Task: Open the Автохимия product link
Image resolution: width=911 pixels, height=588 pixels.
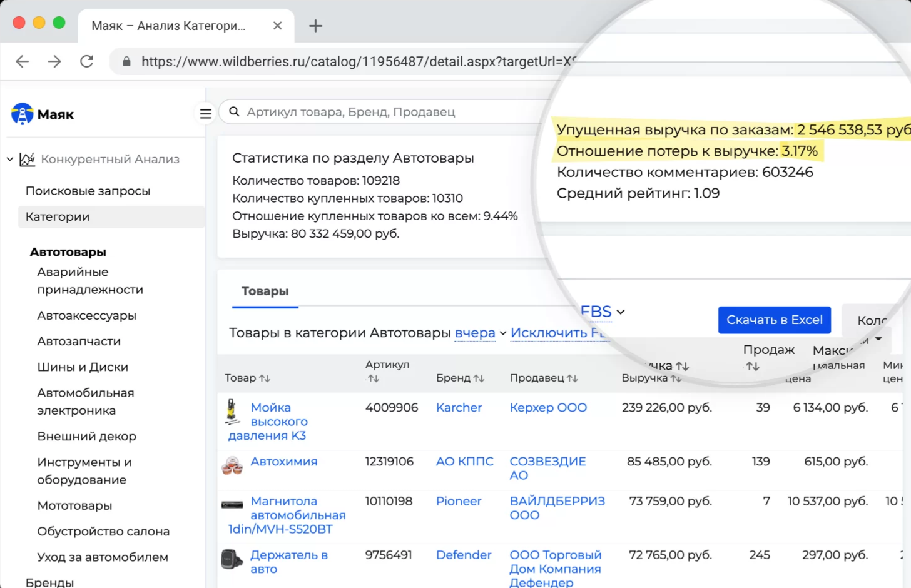Action: [x=284, y=461]
